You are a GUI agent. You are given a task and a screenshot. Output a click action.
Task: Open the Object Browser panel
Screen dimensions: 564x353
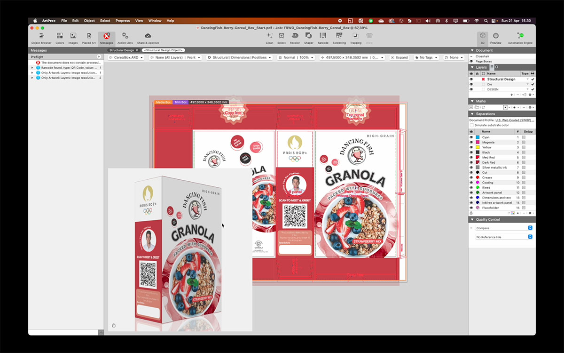pos(41,38)
